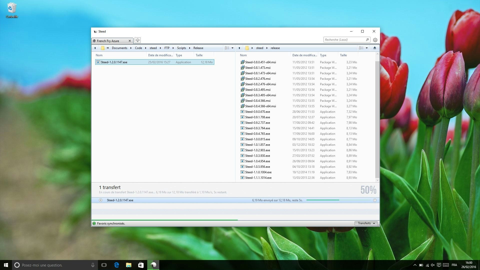The height and width of the screenshot is (270, 480).
Task: Navigate to Scripts breadcrumb folder
Action: pos(181,48)
